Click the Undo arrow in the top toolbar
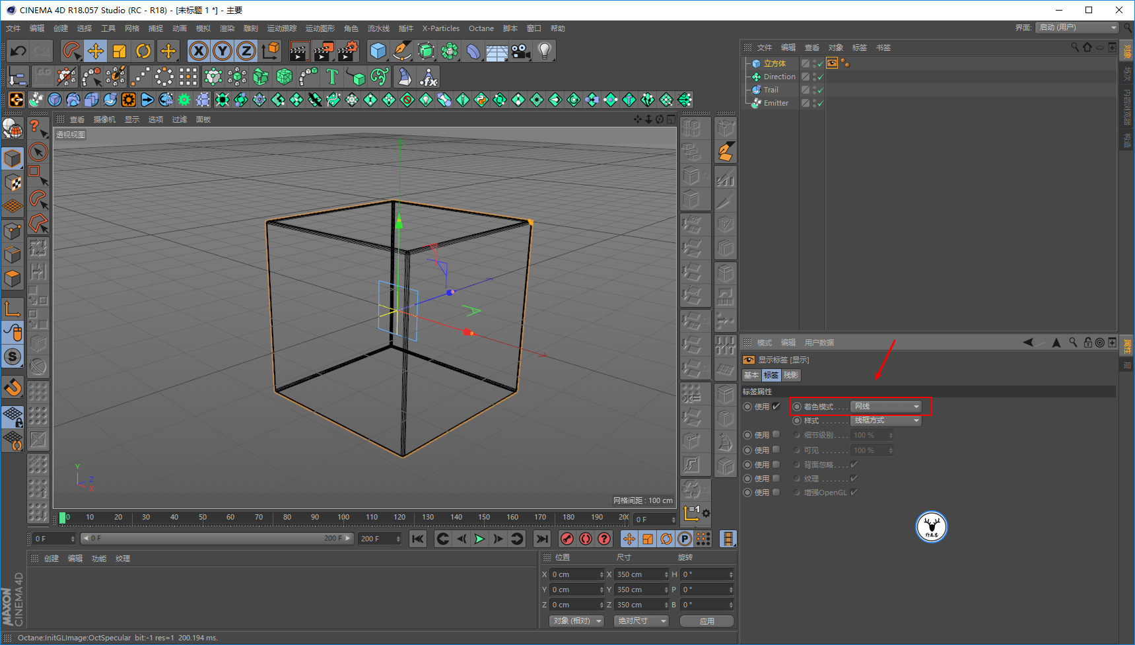The image size is (1135, 645). click(18, 51)
